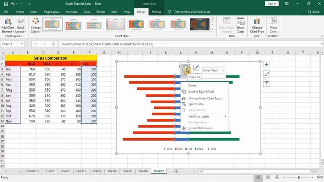
Task: Click the 2010 legend entry
Action: (x=179, y=149)
